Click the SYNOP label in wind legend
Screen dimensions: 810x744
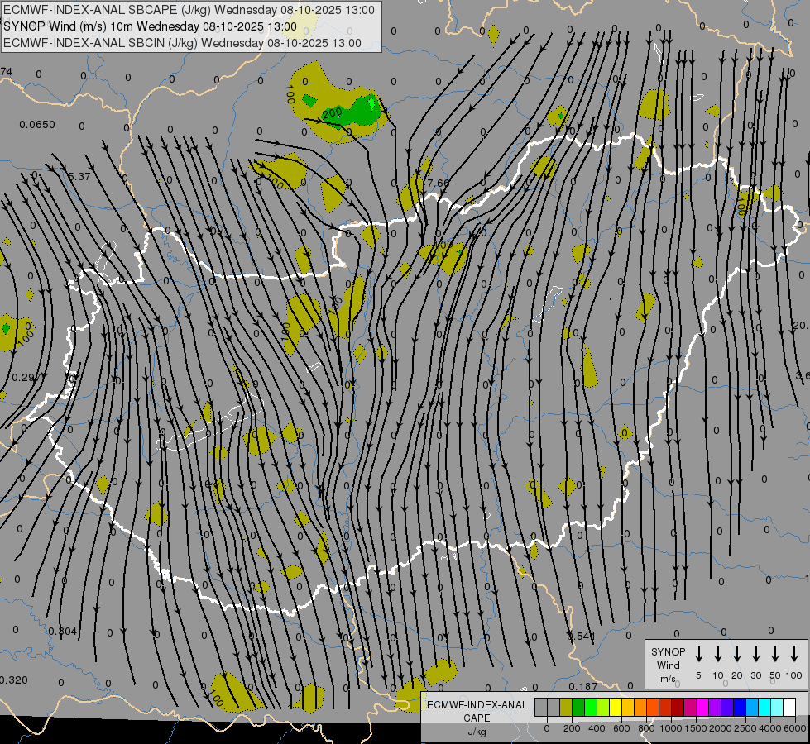(x=668, y=651)
